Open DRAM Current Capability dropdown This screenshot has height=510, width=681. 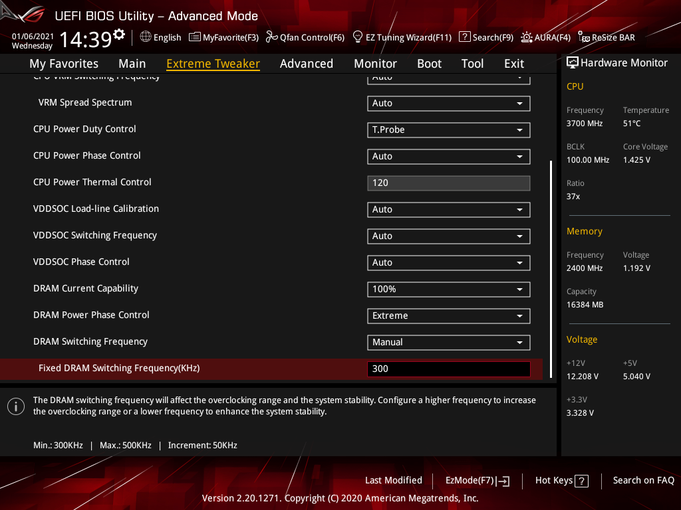click(x=449, y=290)
